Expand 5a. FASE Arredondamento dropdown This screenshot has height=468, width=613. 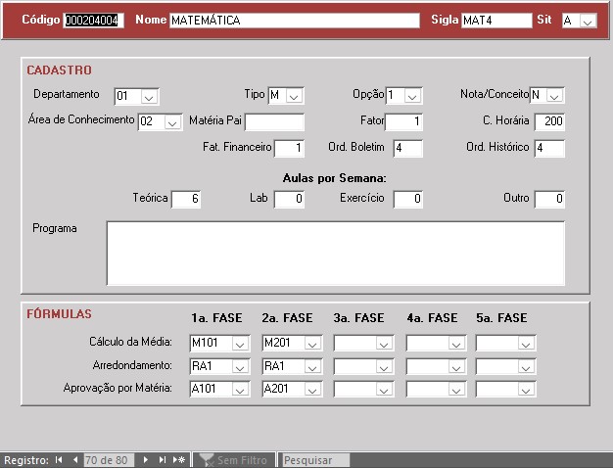[526, 367]
